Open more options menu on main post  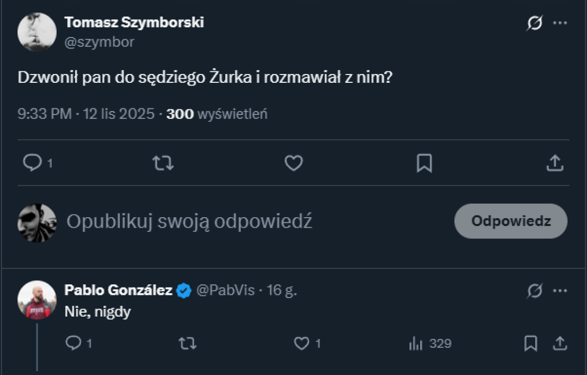(560, 23)
